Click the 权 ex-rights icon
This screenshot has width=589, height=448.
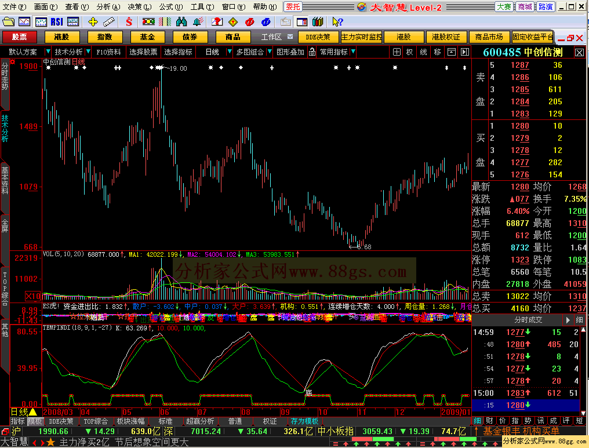(410, 52)
